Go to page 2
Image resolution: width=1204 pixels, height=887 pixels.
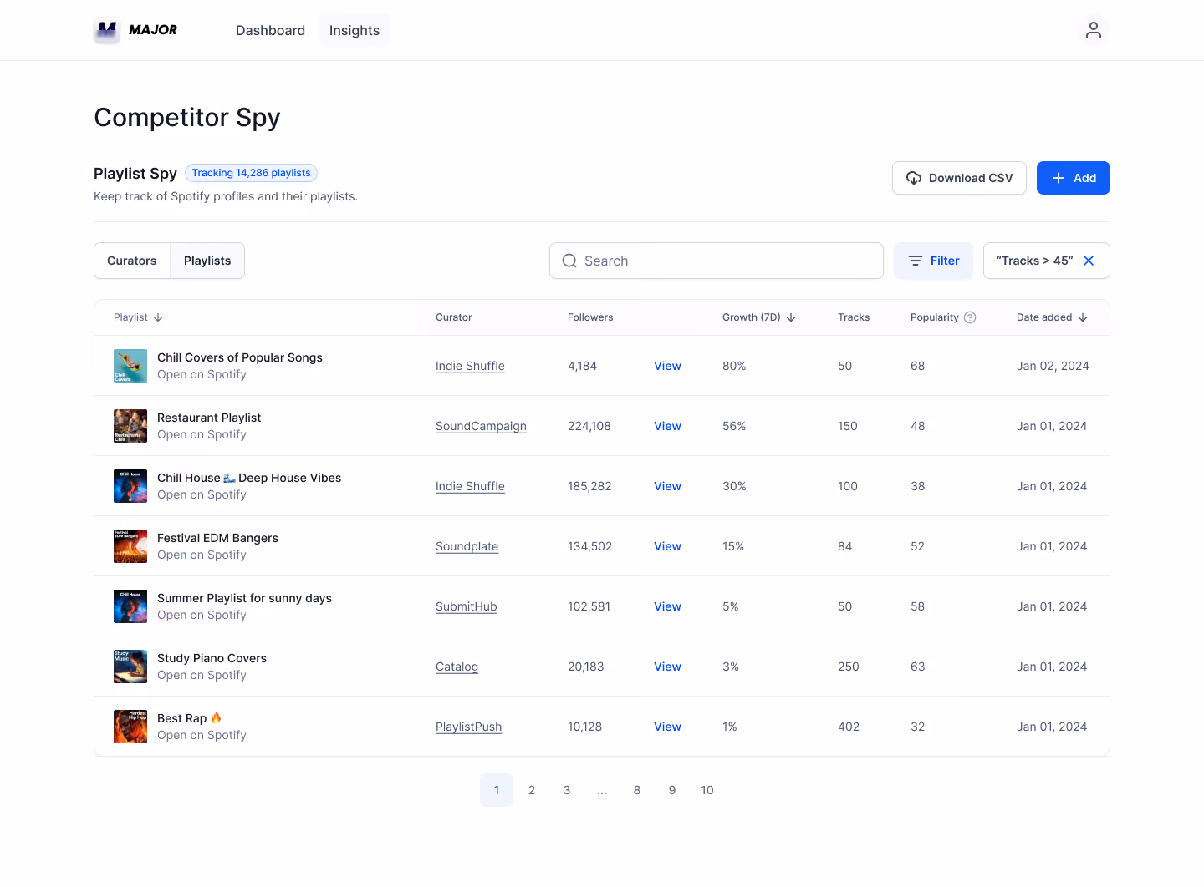532,790
